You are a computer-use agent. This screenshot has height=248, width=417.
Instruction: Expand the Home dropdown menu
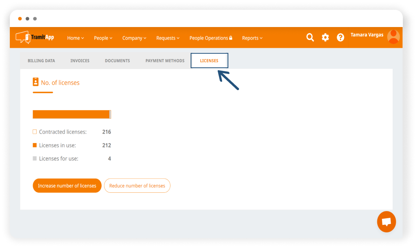[75, 38]
